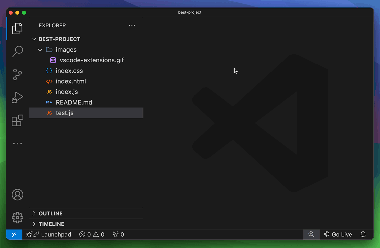Open the index.html file
The height and width of the screenshot is (248, 380).
coord(86,81)
